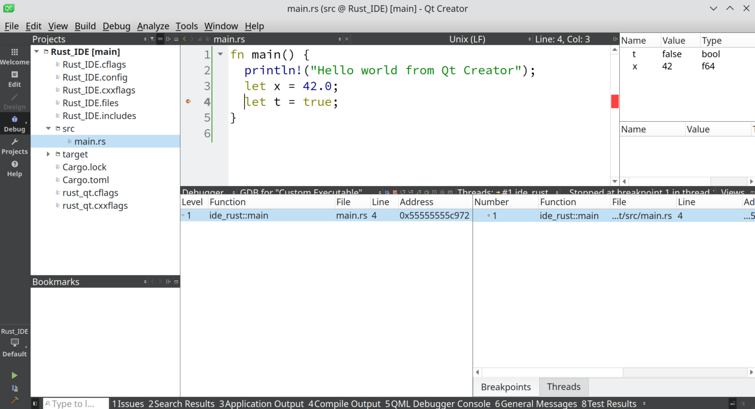The image size is (755, 409).
Task: Expand the target folder
Action: (48, 154)
